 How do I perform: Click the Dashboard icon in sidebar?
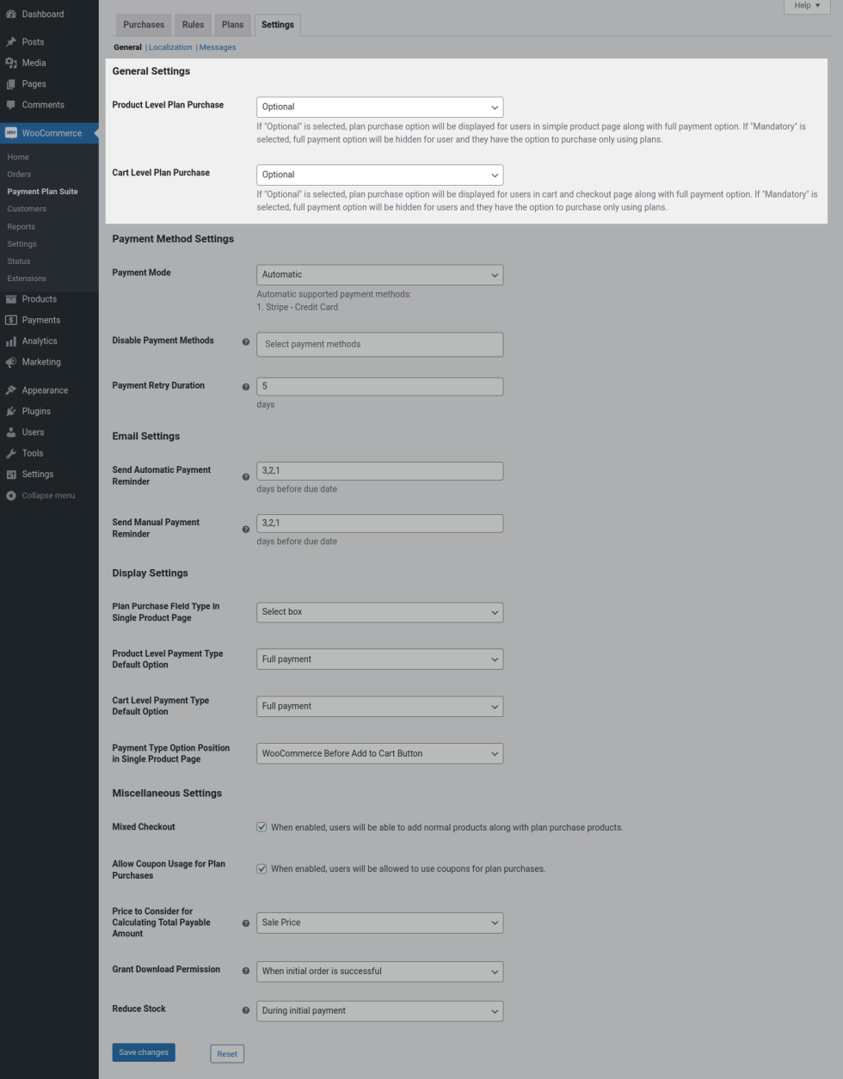tap(11, 15)
